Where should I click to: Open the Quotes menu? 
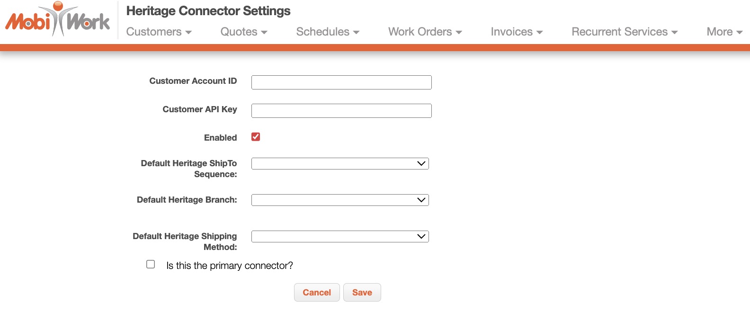coord(244,32)
